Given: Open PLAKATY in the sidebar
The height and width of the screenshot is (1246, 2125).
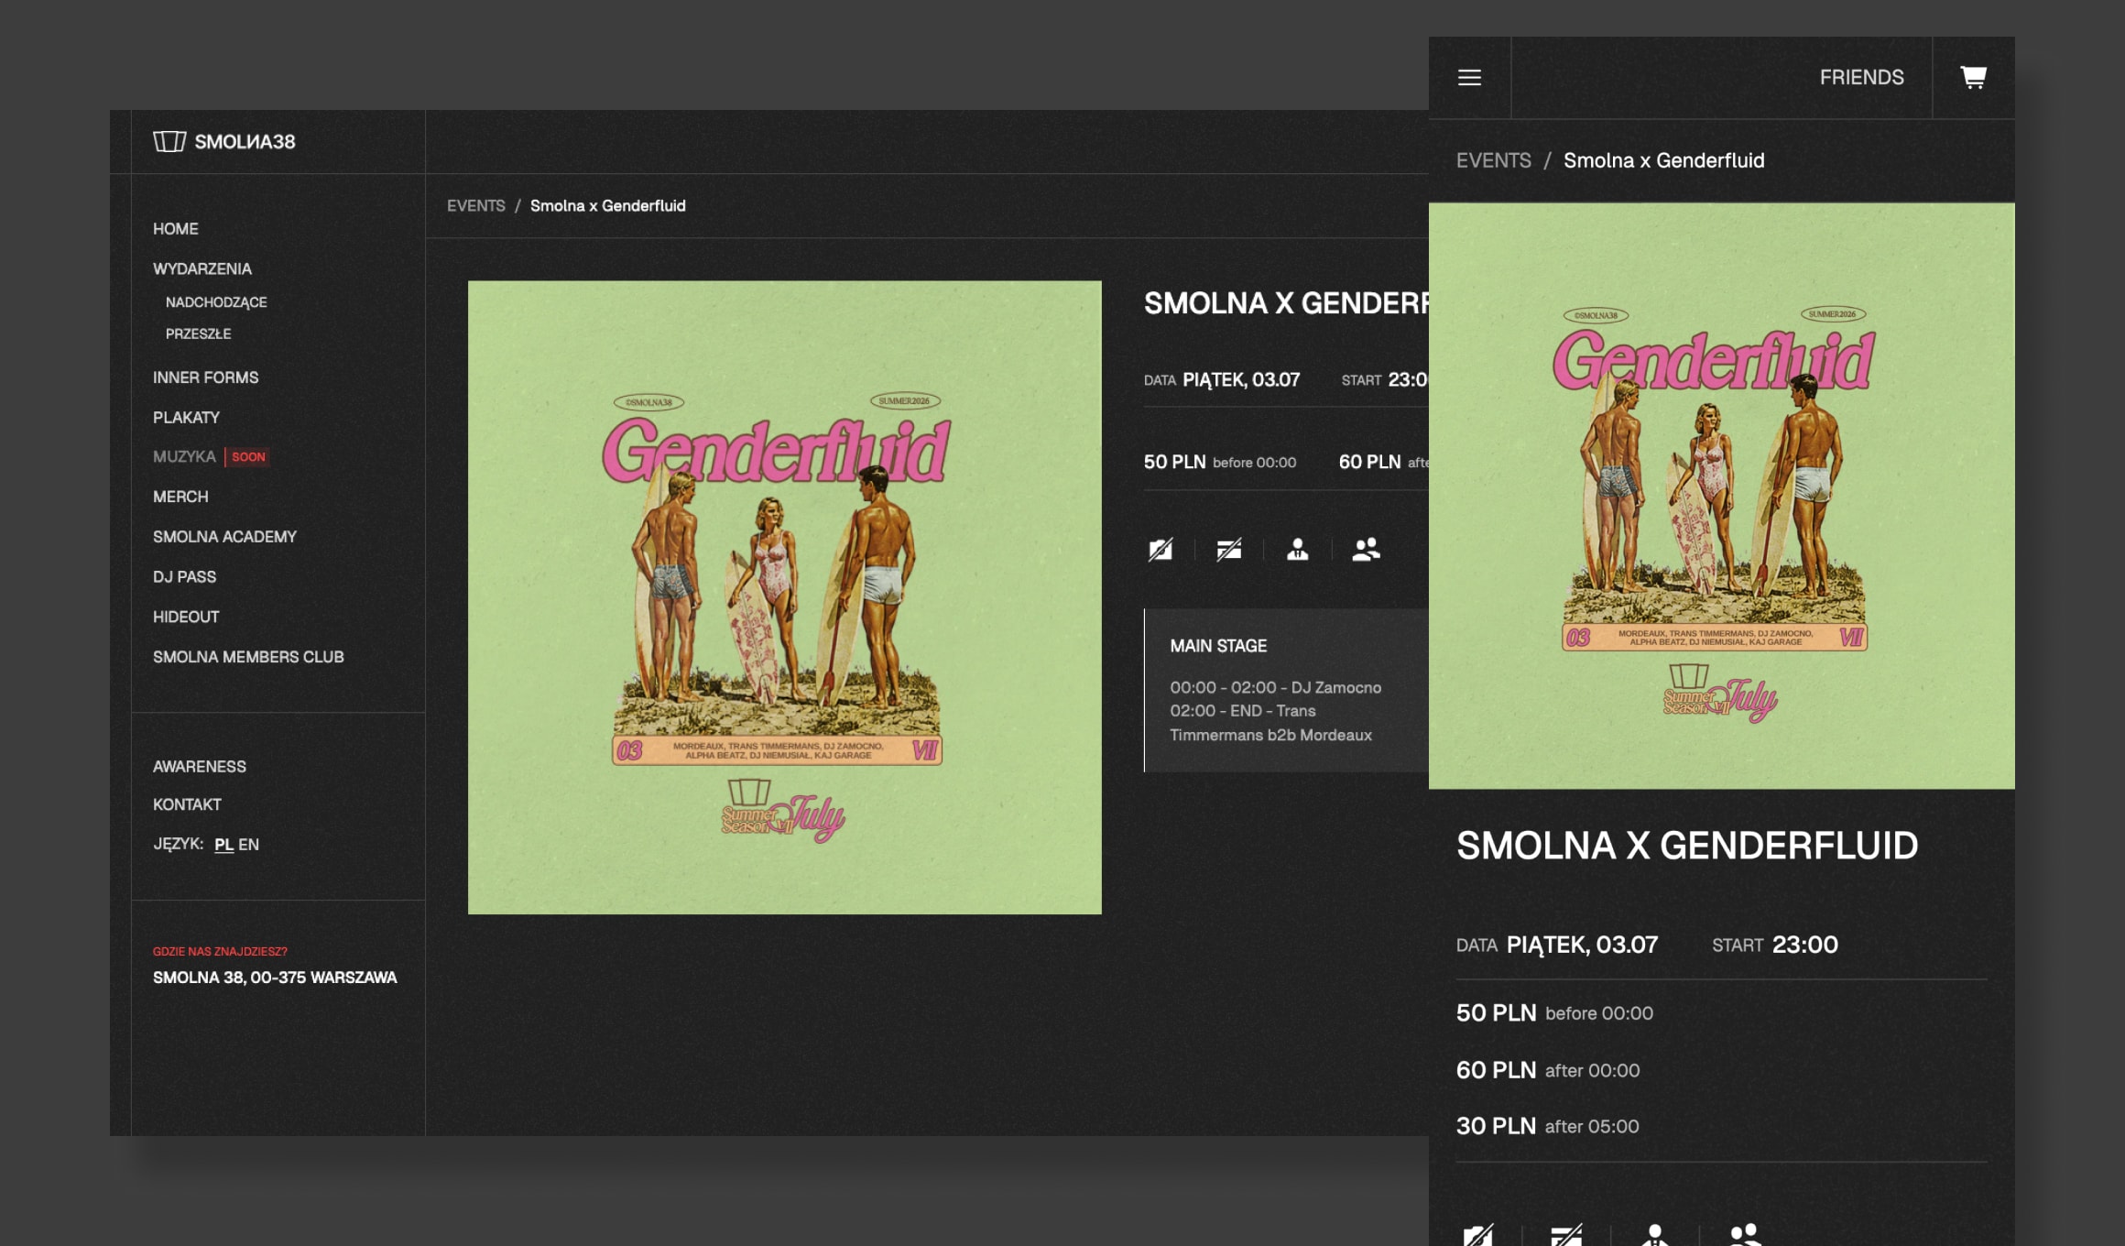Looking at the screenshot, I should [187, 418].
